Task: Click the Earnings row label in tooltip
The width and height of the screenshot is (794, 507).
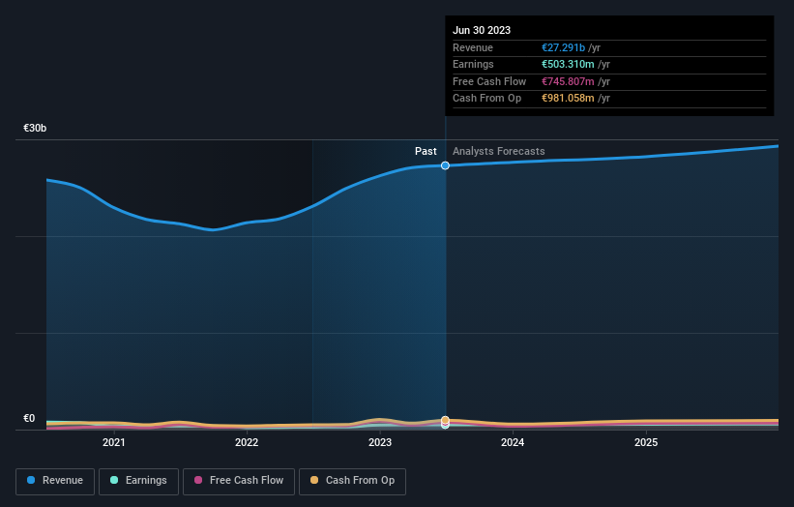Action: click(x=473, y=64)
